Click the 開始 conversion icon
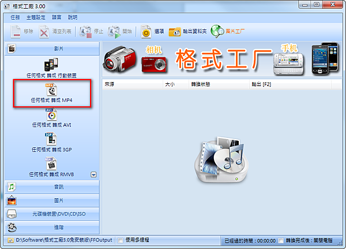The image size is (346, 249). 114,32
